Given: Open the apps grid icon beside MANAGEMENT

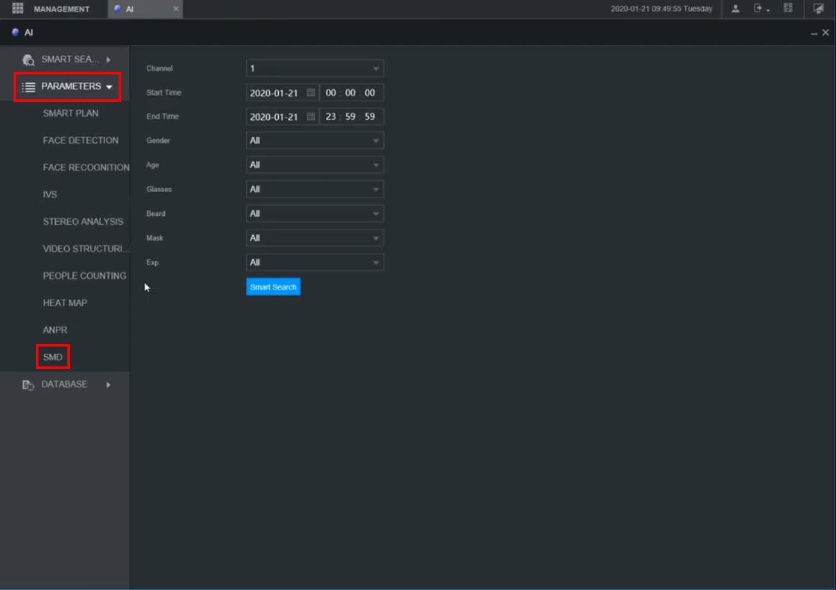Looking at the screenshot, I should 18,8.
